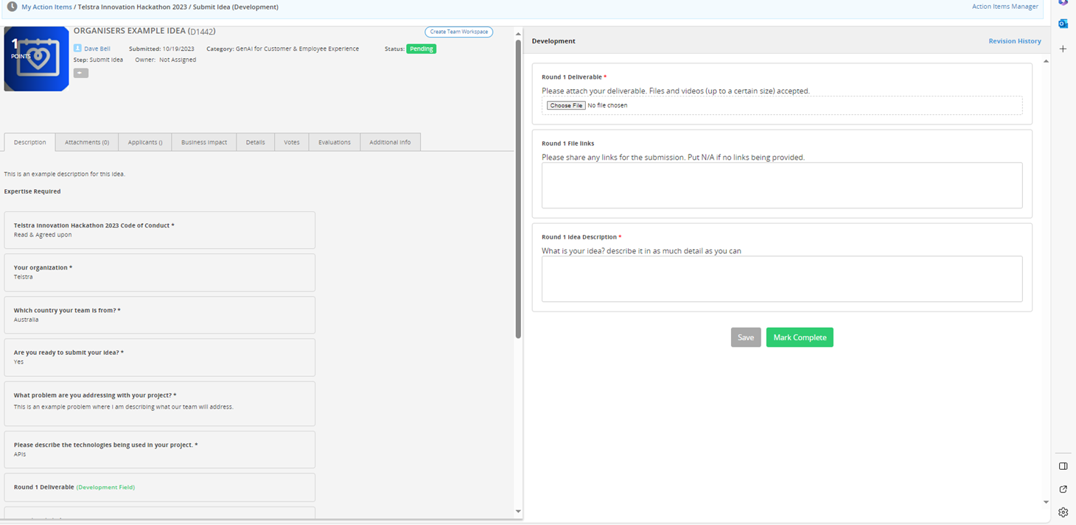Viewport: 1076px width, 525px height.
Task: Open the Evaluations tab
Action: tap(335, 142)
